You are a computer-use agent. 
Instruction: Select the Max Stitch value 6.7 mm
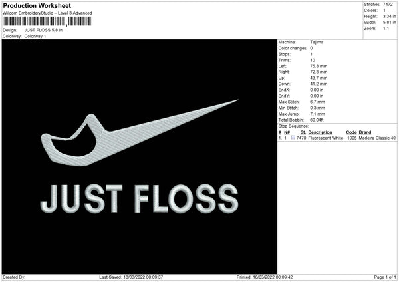[317, 102]
